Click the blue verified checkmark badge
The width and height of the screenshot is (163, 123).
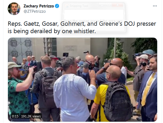(x=57, y=6)
